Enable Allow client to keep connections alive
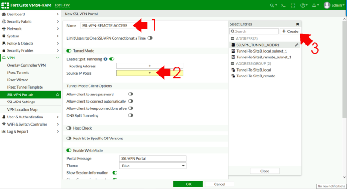 point(131,108)
